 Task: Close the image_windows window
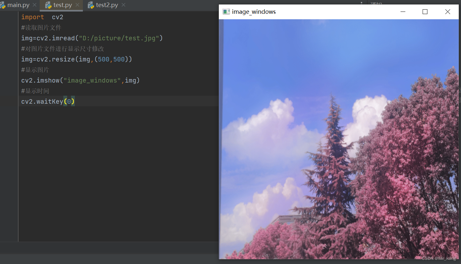click(448, 12)
